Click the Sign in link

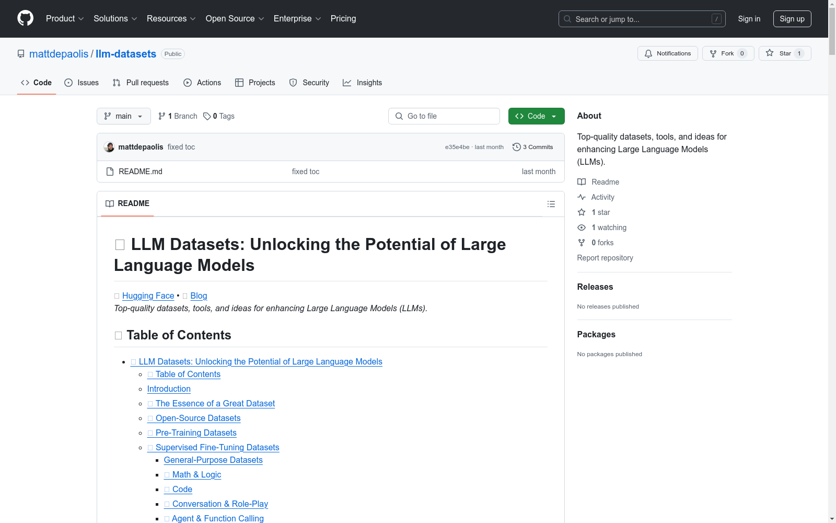[x=749, y=19]
